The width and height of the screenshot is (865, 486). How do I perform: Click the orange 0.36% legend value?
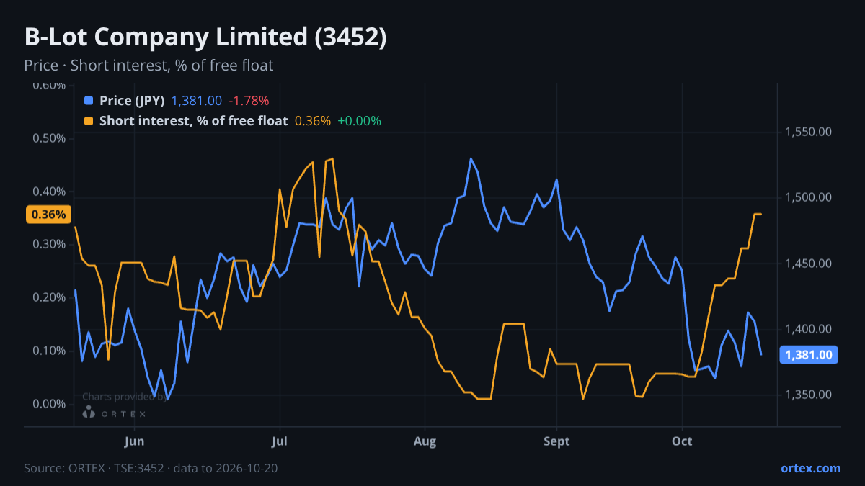(x=313, y=121)
